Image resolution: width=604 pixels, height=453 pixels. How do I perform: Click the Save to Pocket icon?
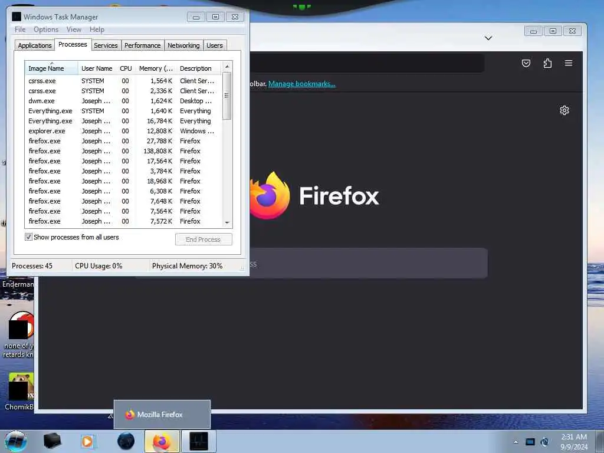[526, 63]
